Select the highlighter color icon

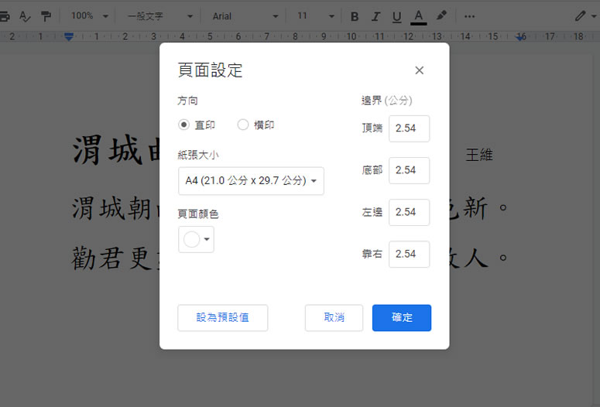click(441, 16)
